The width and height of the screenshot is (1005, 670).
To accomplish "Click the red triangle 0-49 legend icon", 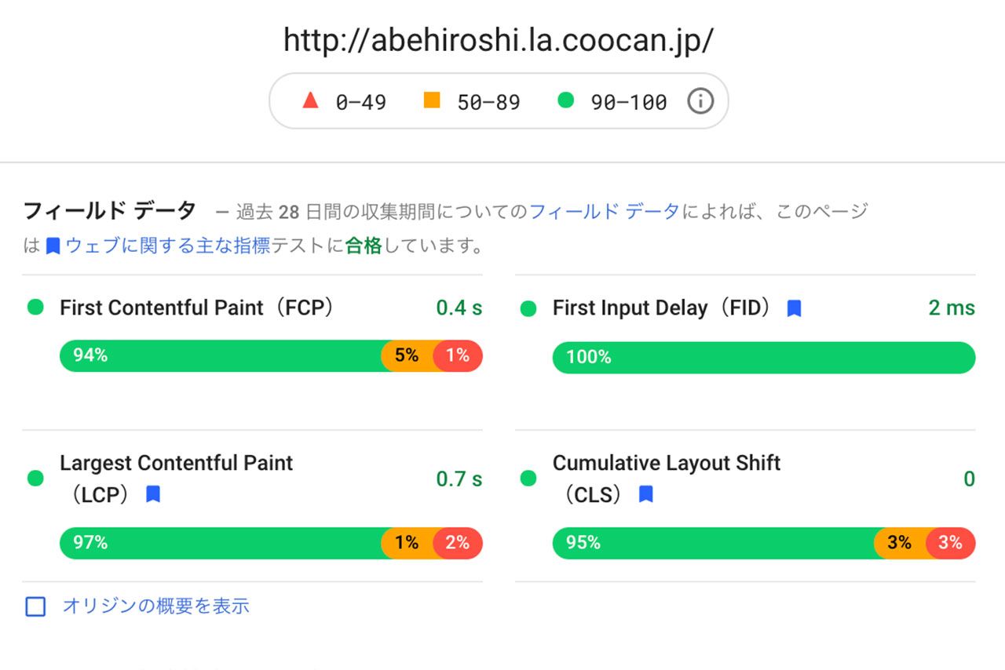I will click(312, 100).
